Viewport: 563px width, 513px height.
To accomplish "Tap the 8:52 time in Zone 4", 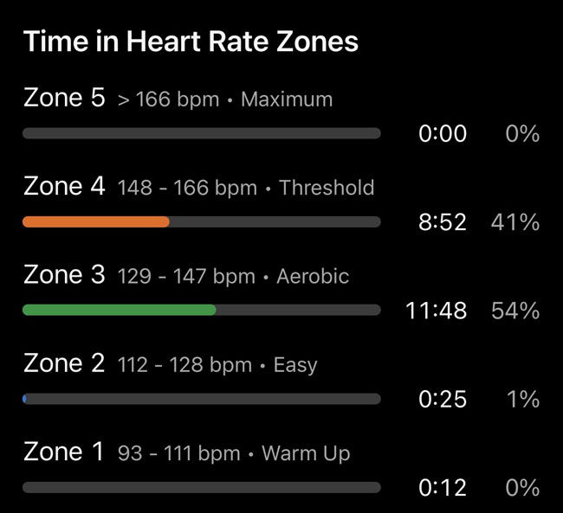I will click(x=442, y=222).
